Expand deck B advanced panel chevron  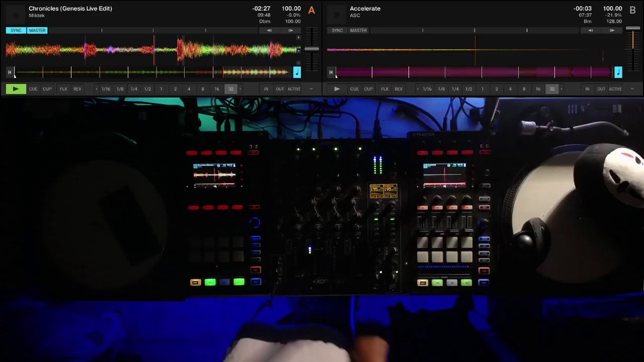click(632, 89)
